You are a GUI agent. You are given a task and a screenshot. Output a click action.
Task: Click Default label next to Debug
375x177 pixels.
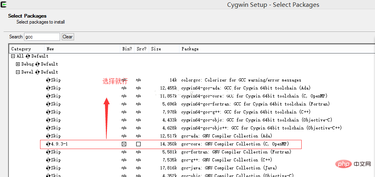pos(50,64)
